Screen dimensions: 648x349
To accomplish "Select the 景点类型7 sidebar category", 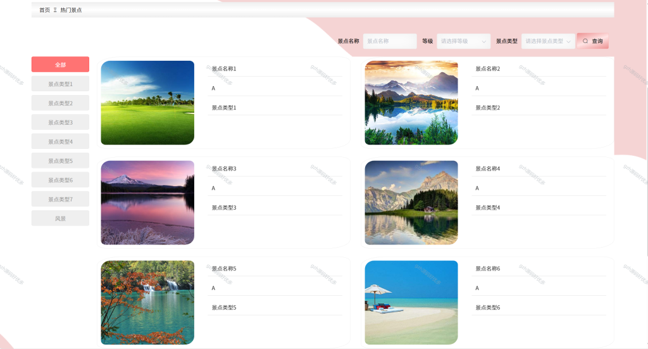I will 60,199.
